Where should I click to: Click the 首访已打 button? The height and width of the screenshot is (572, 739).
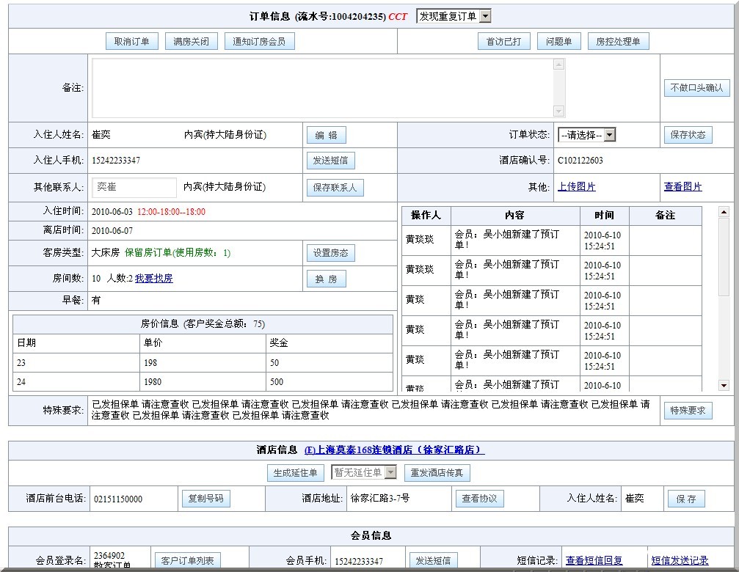tap(504, 41)
